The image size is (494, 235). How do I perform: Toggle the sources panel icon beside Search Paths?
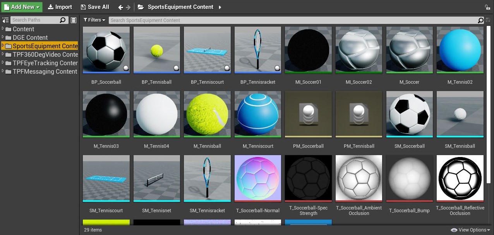(5, 20)
